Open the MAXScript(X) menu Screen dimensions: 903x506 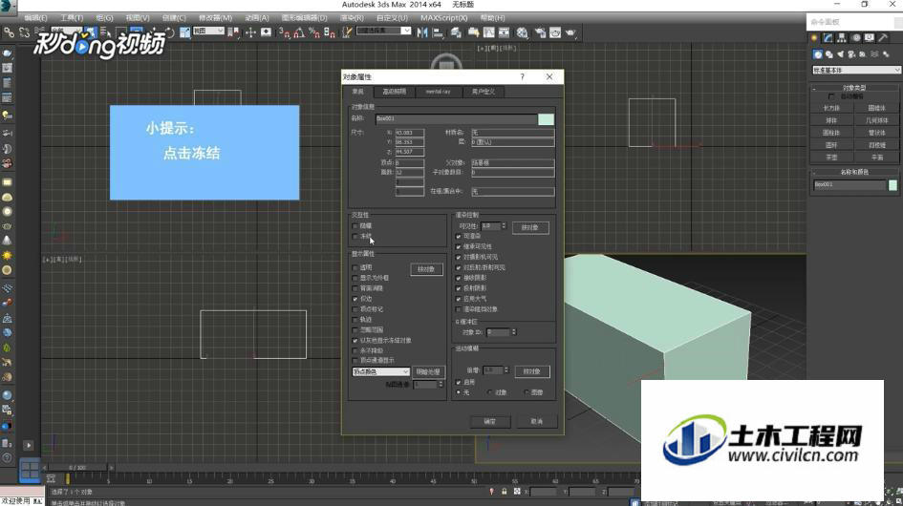(444, 18)
